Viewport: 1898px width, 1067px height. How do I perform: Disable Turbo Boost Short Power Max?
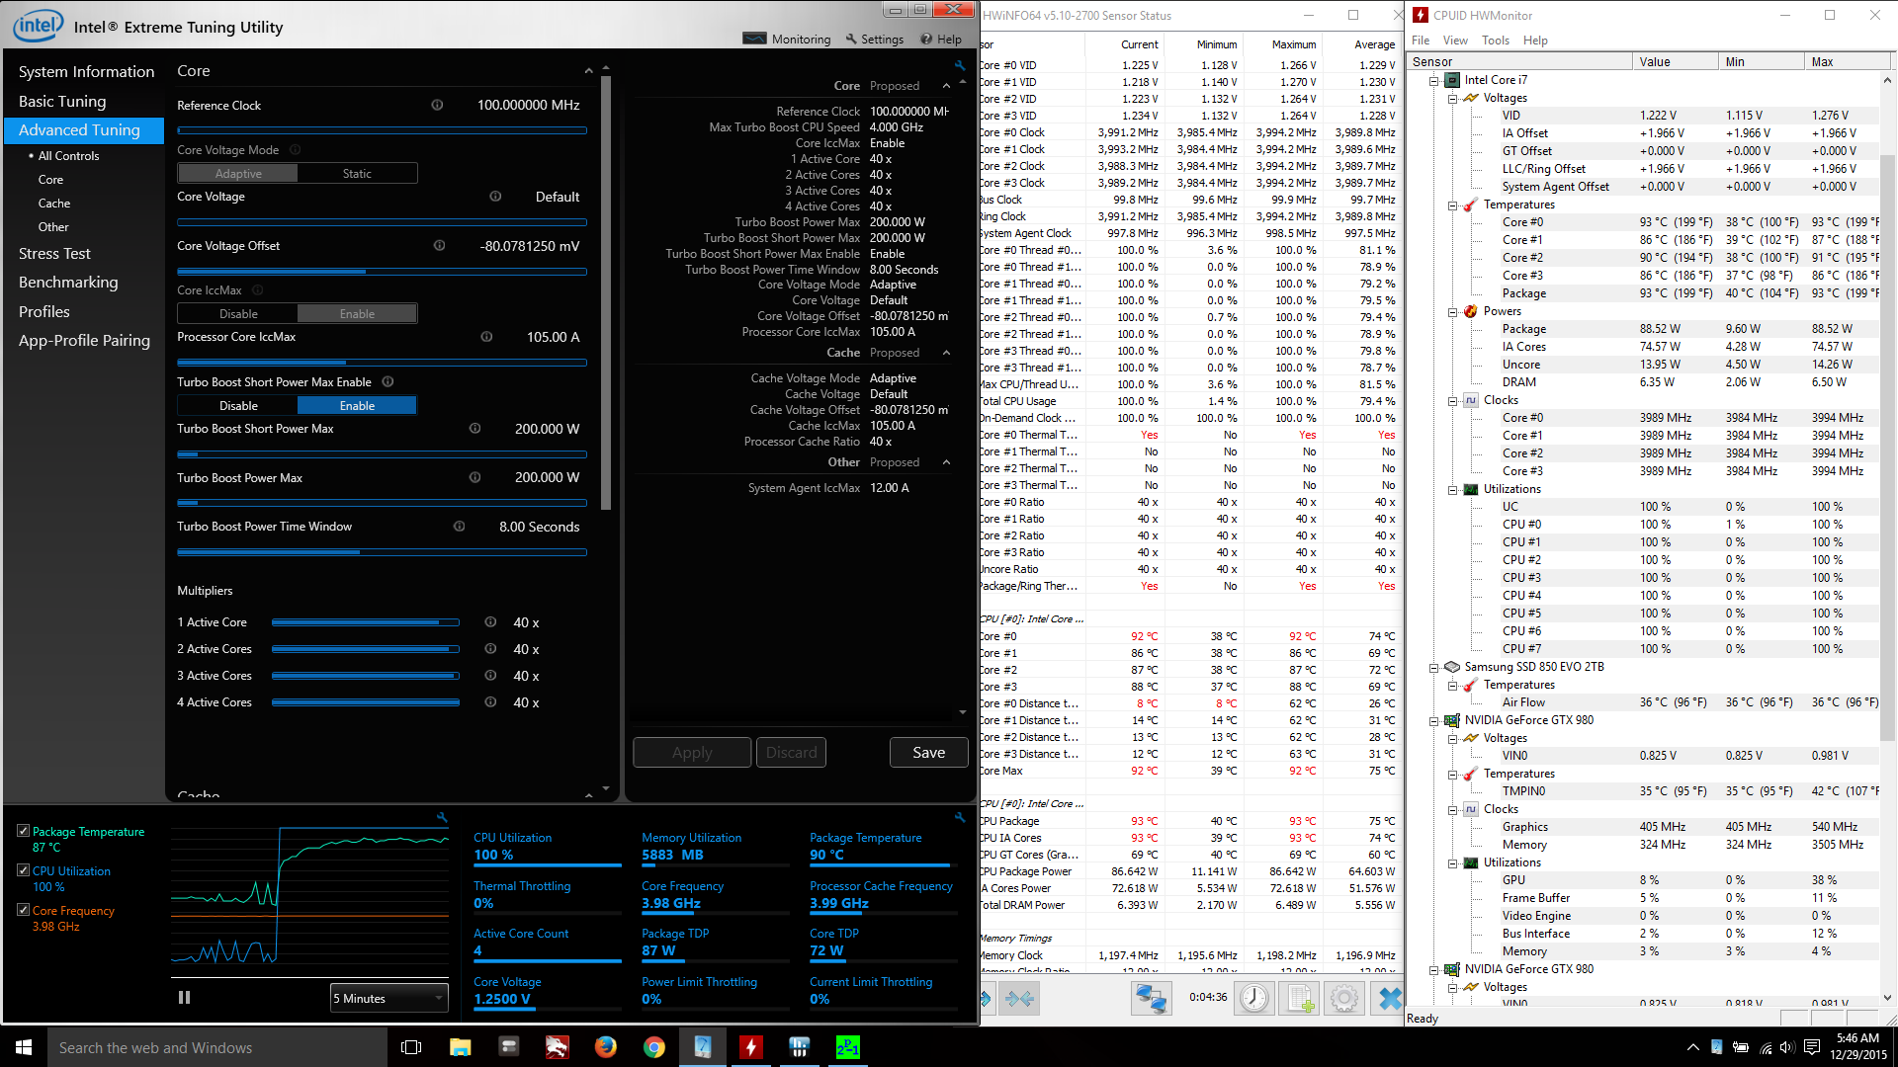(238, 406)
